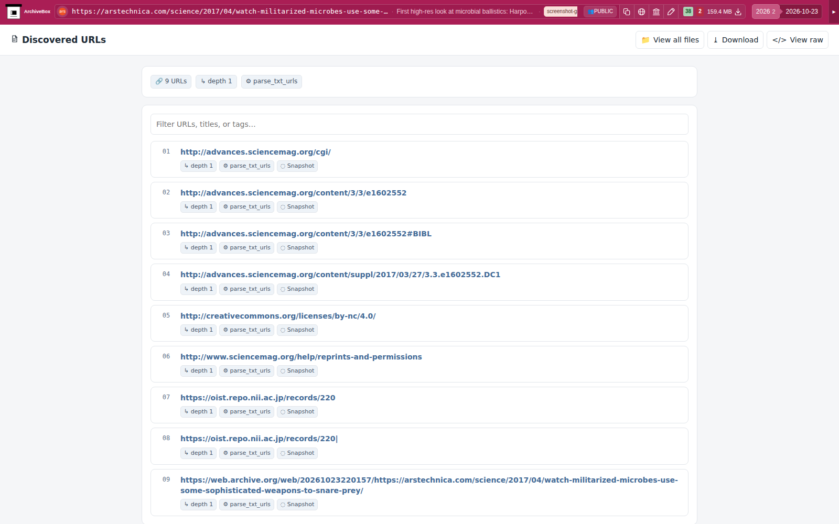Open records/220| link in row 08
Image resolution: width=839 pixels, height=524 pixels.
coord(259,439)
